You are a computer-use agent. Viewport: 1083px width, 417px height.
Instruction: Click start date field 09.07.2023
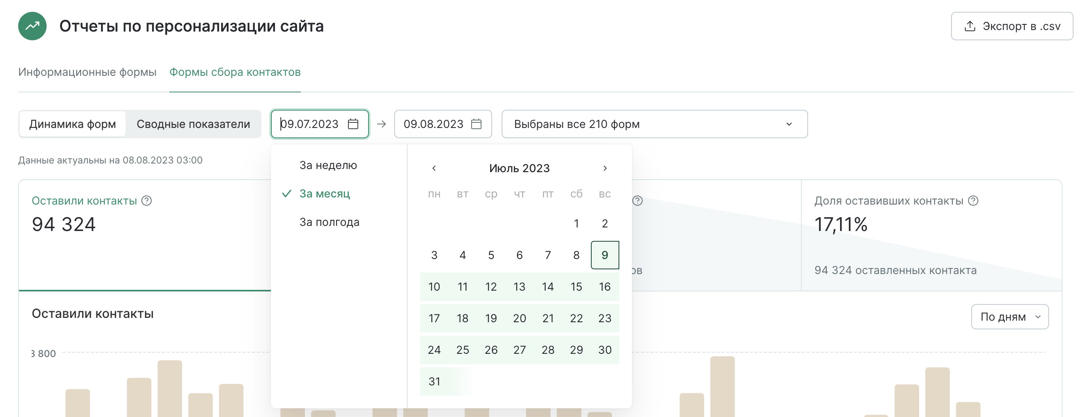coord(320,124)
